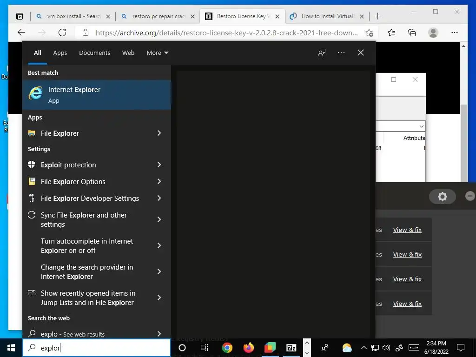Viewport: 476px width, 357px height.
Task: Select the Documents search filter tab
Action: click(x=94, y=53)
